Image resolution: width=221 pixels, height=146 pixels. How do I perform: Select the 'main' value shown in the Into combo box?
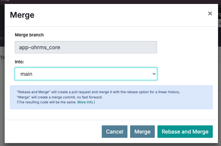(x=27, y=74)
